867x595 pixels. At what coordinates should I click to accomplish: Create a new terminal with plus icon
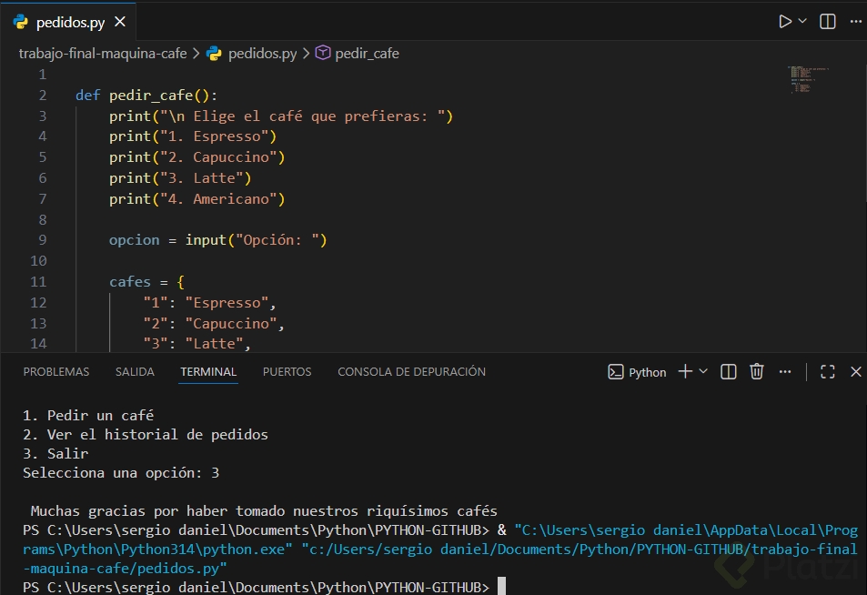[685, 371]
